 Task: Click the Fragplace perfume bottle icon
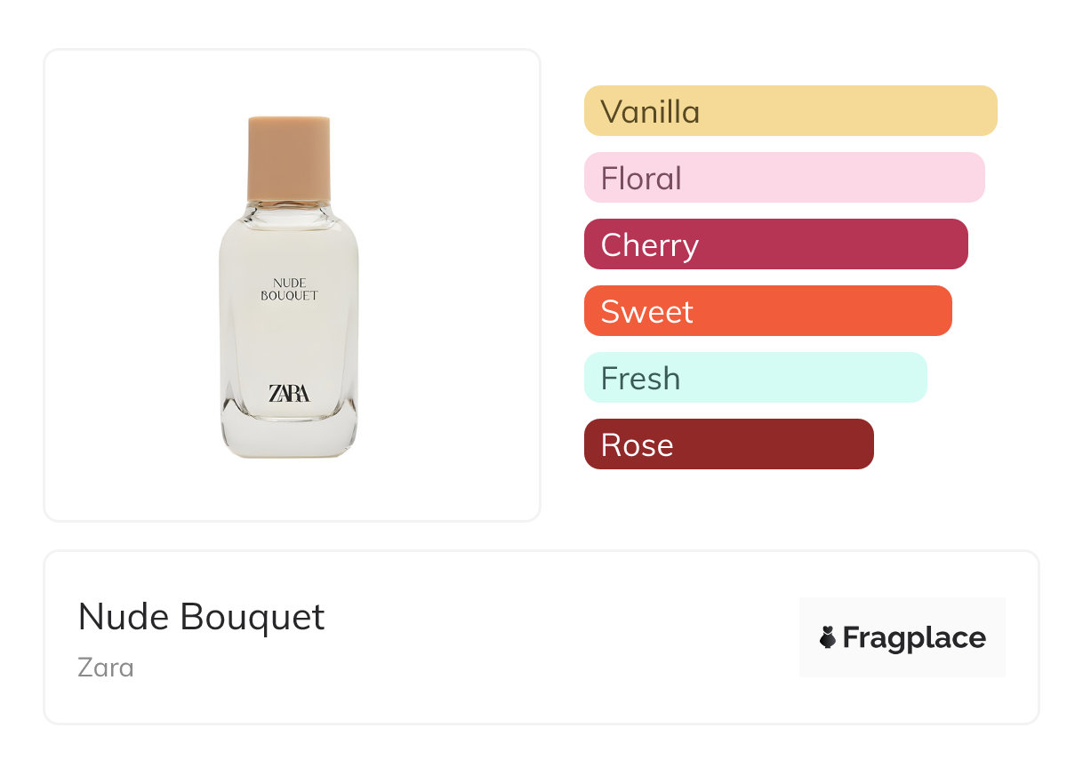[828, 637]
